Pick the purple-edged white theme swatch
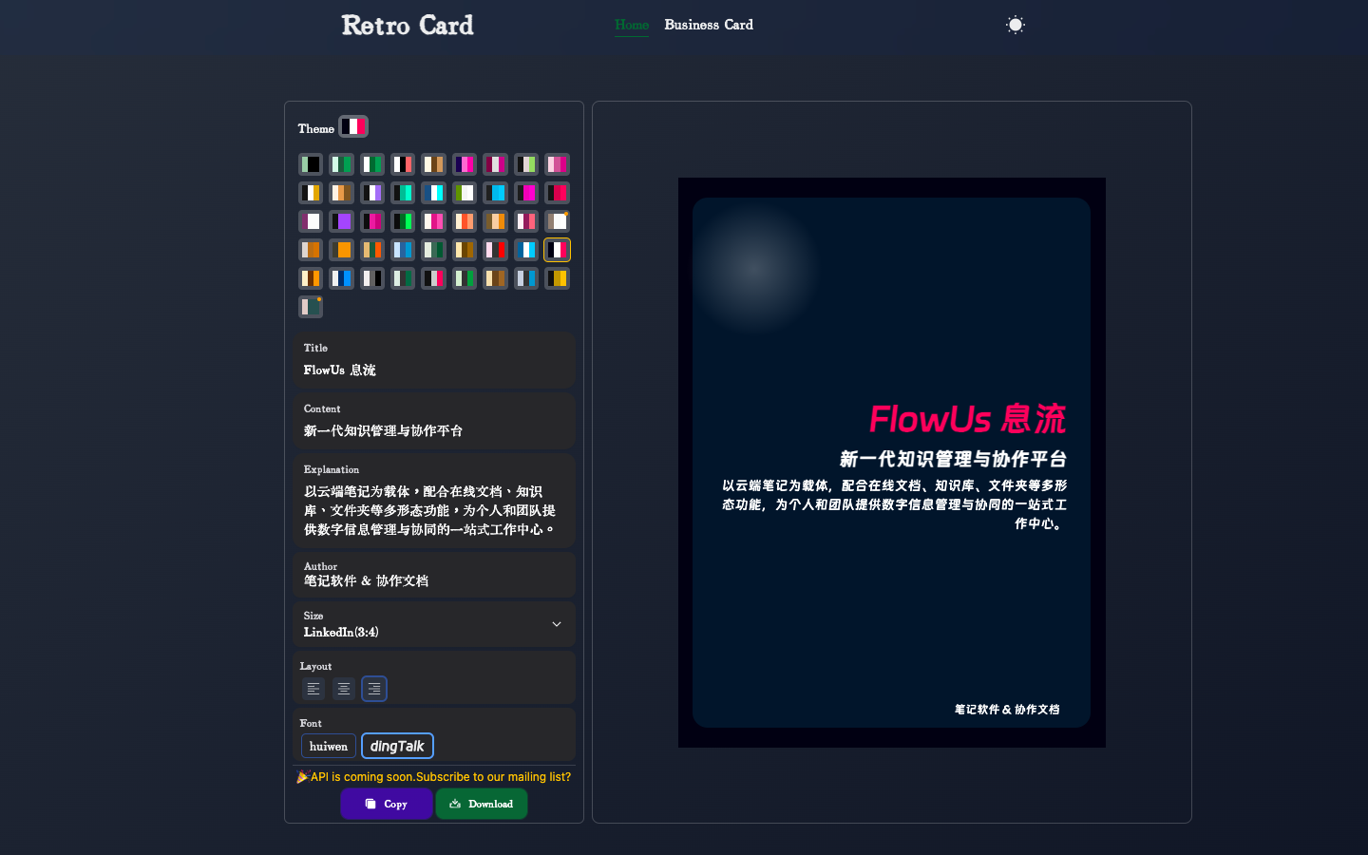Screen dimensions: 1368x855 coord(311,221)
